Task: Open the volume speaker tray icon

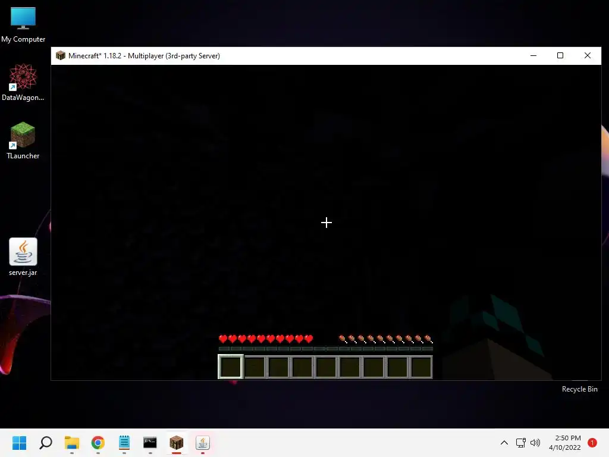Action: [x=535, y=443]
